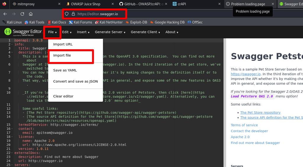Open the Contact the developer link

pos(249,131)
